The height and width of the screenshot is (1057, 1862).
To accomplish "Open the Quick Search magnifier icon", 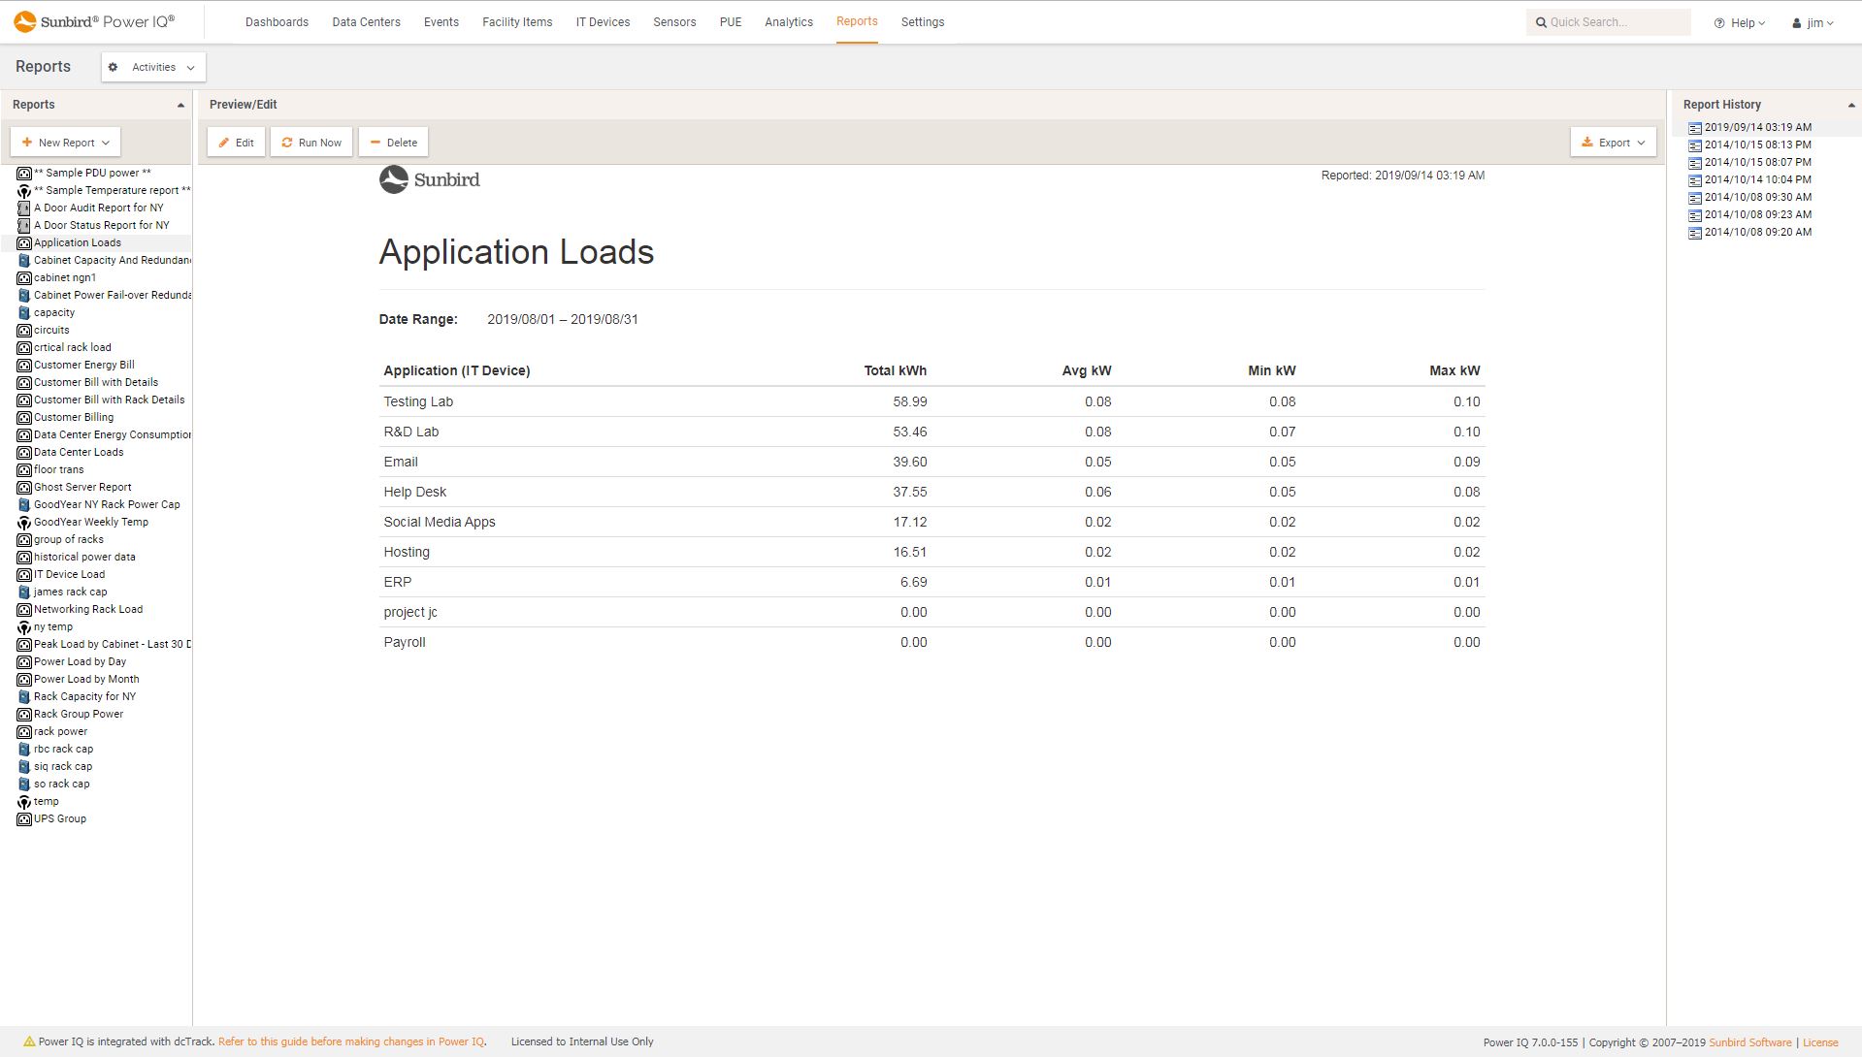I will (x=1541, y=21).
